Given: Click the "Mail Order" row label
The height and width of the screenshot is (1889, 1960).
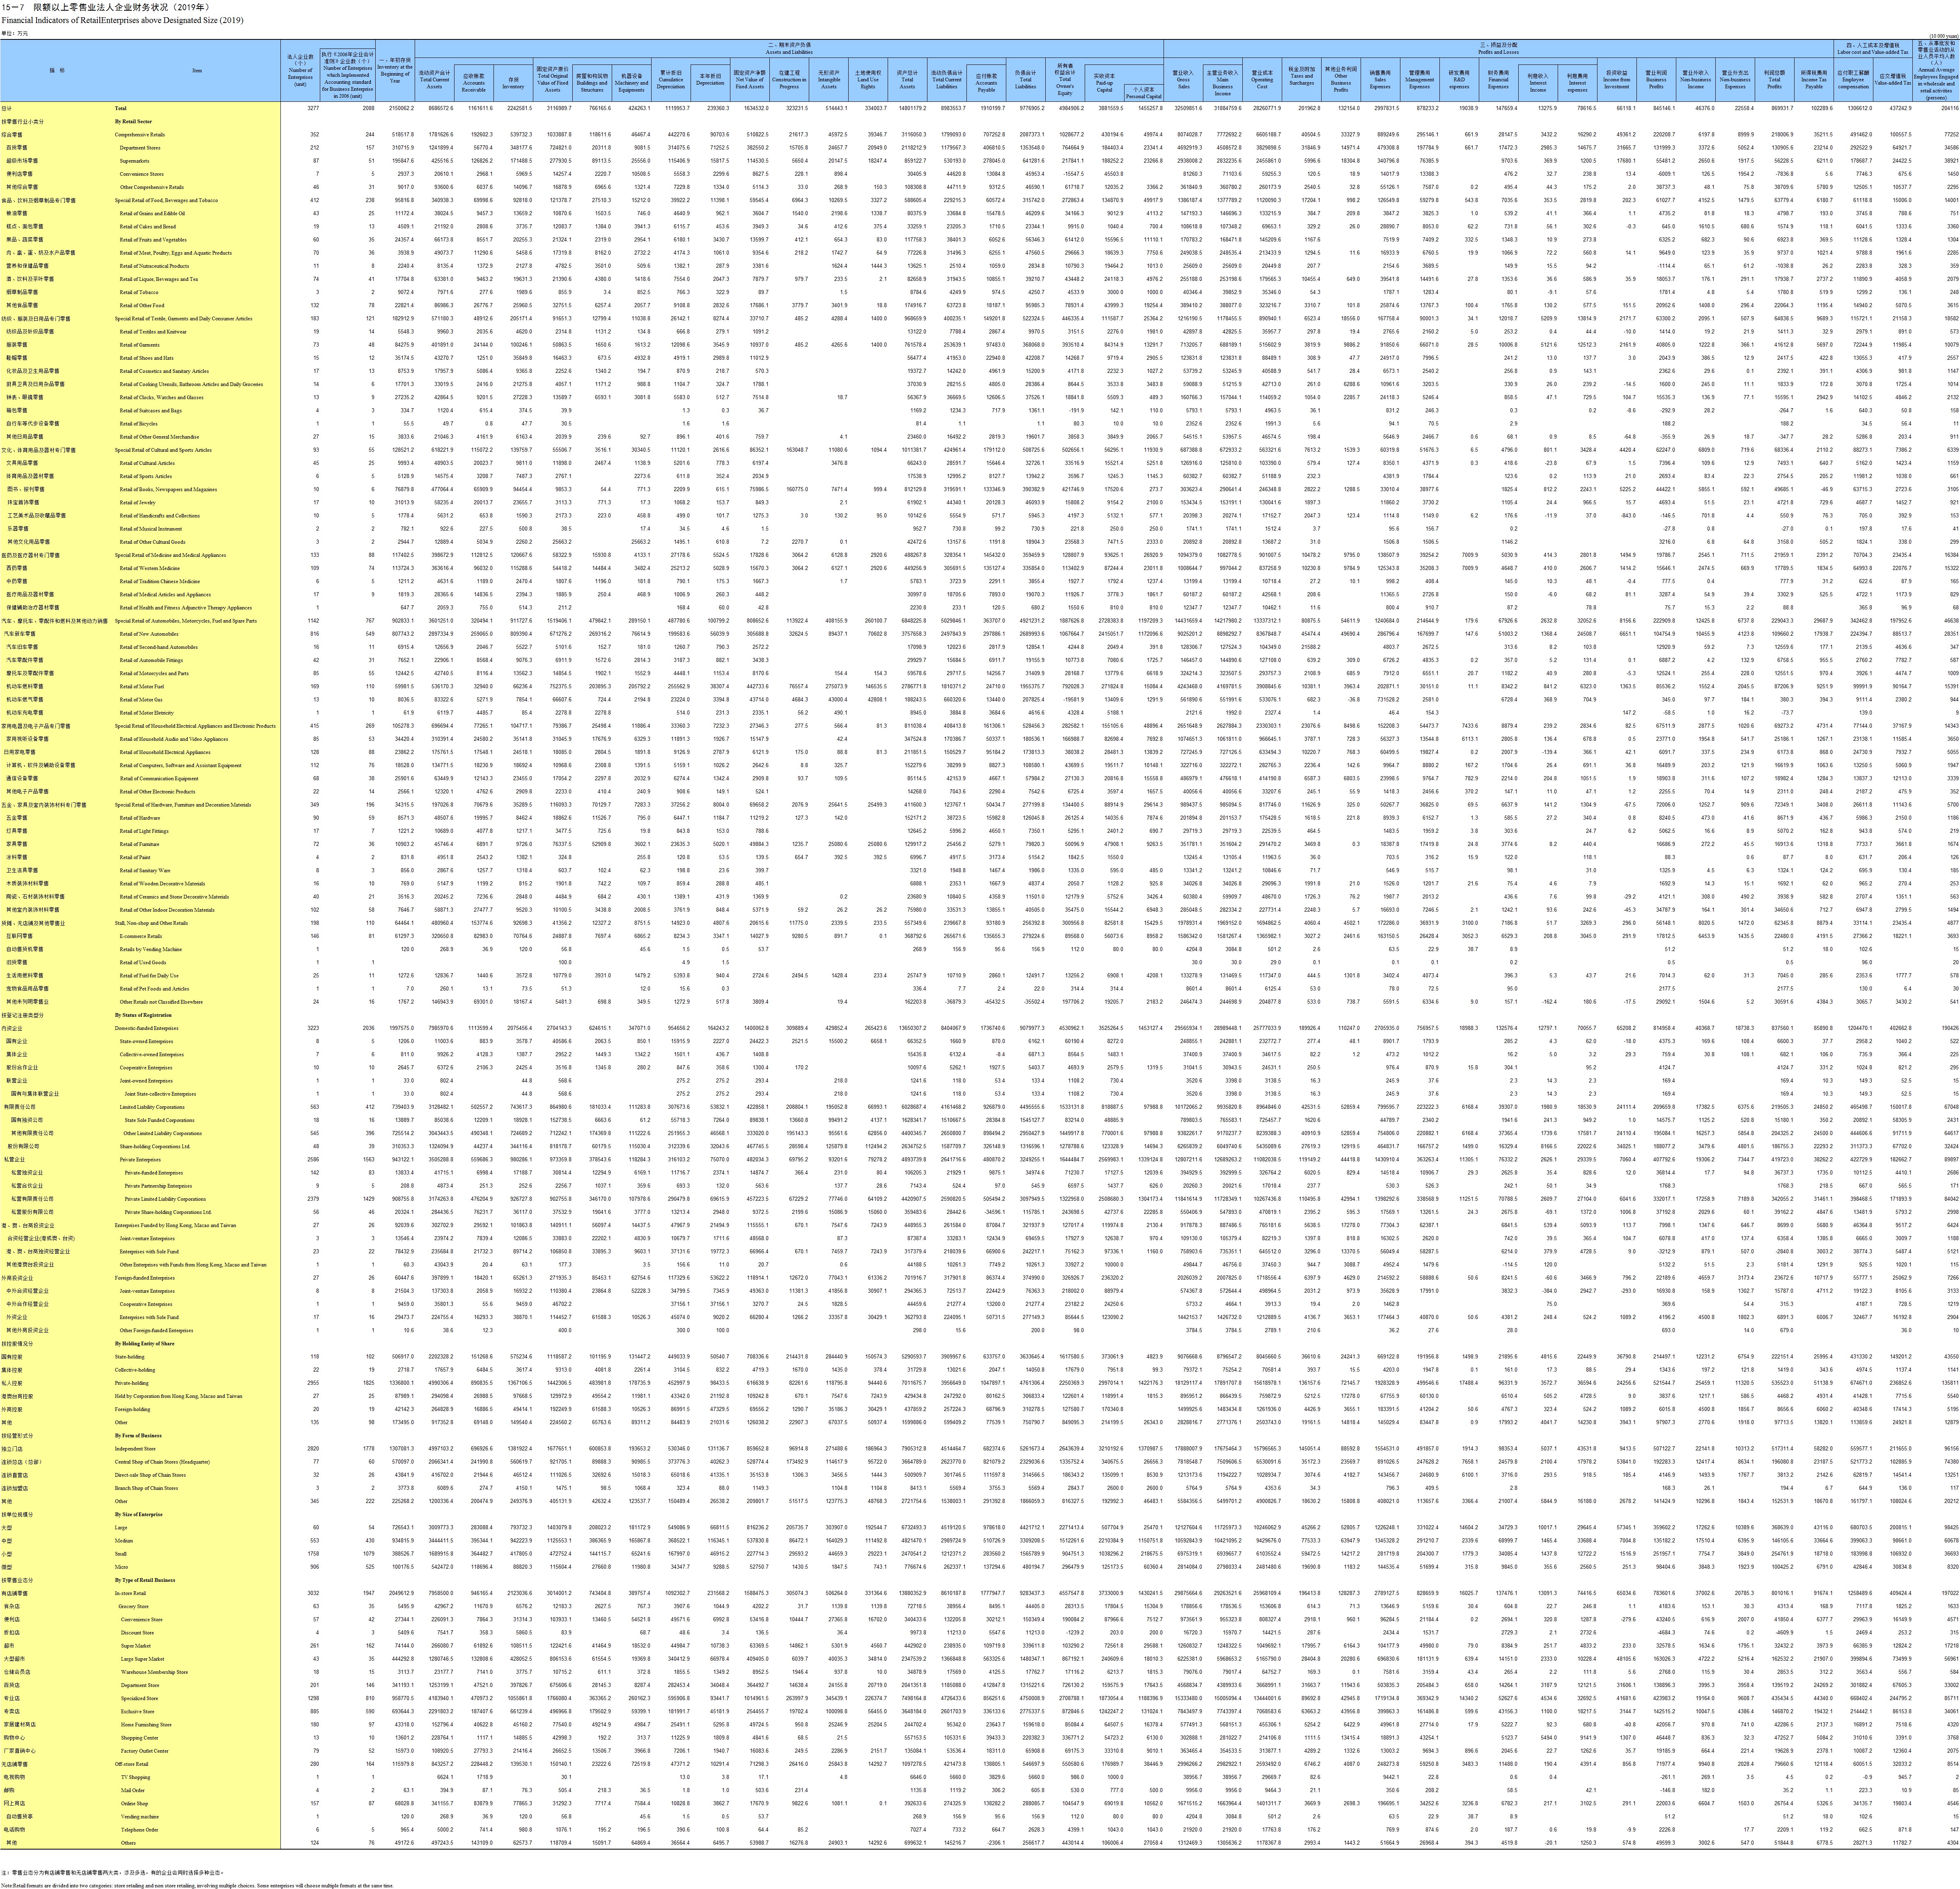Looking at the screenshot, I should [x=132, y=1790].
